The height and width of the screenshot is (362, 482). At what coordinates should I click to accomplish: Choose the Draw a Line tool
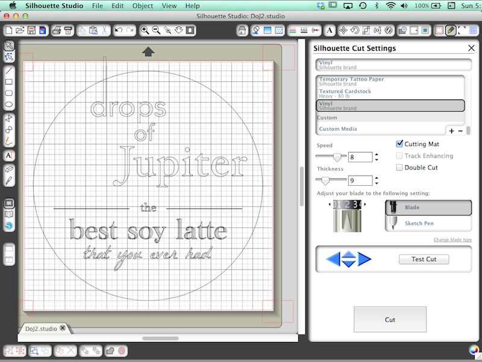[9, 71]
